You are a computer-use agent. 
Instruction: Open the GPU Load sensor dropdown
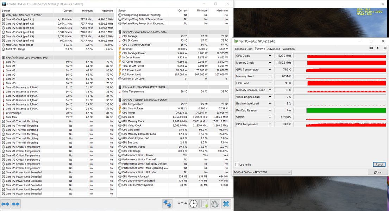tap(270, 83)
